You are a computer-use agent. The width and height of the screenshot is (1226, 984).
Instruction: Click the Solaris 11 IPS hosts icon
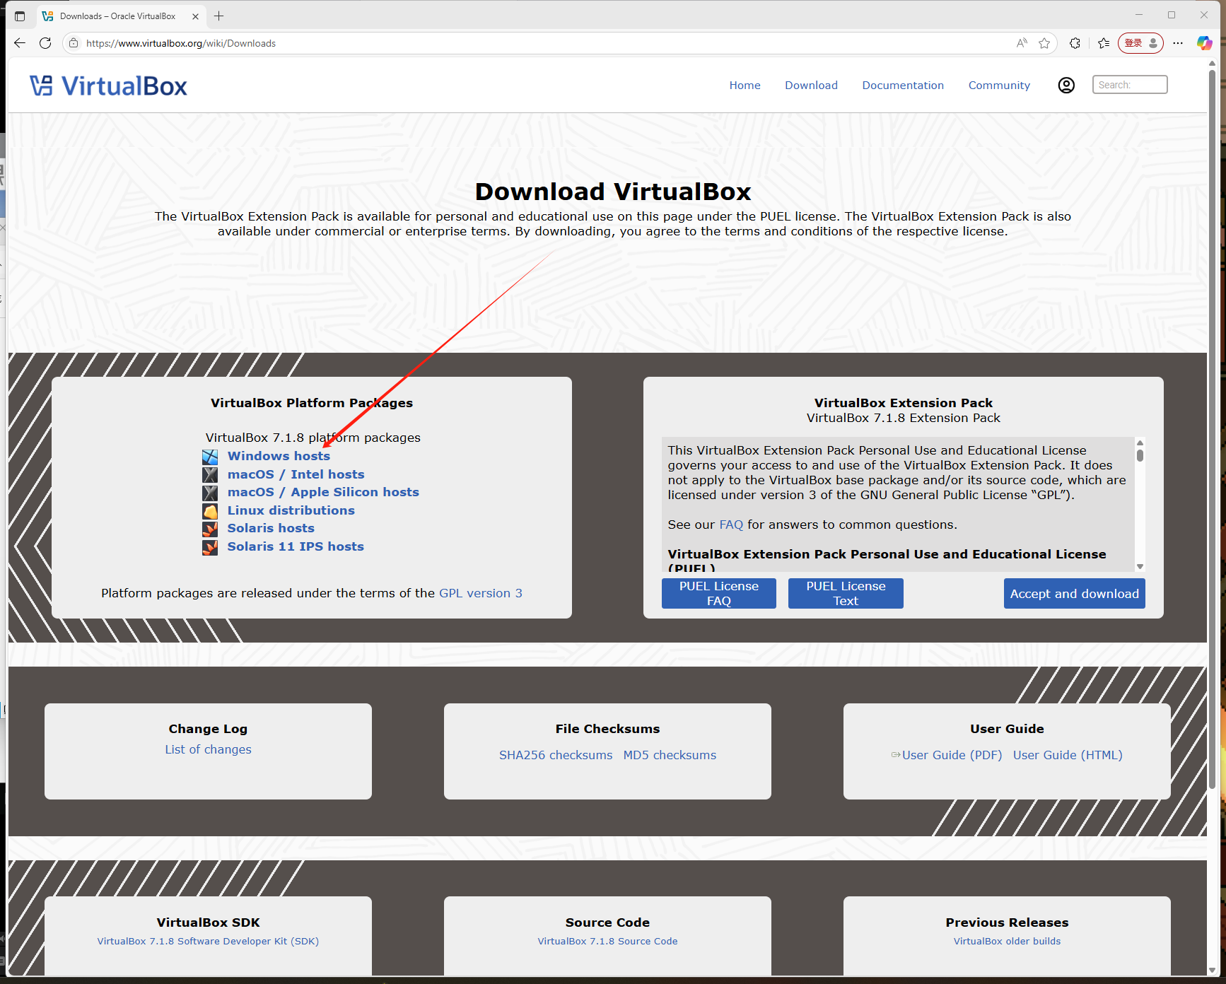coord(210,547)
